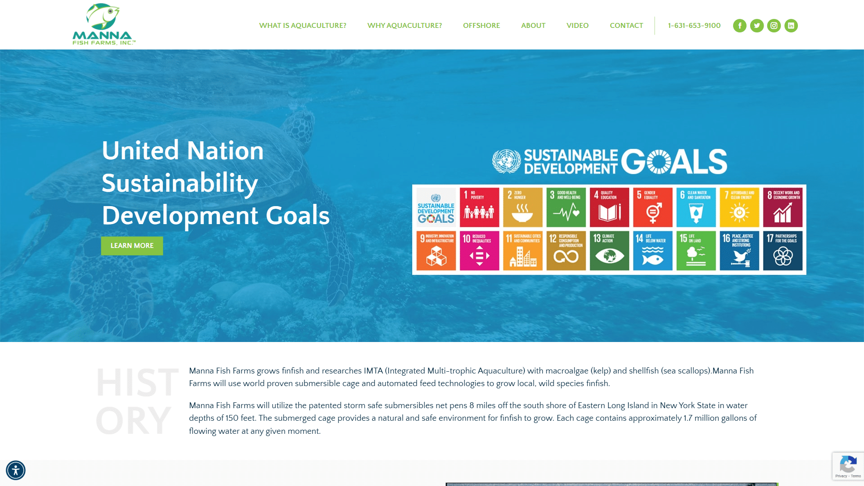
Task: Call the 1-631-653-9100 phone link
Action: coord(694,26)
